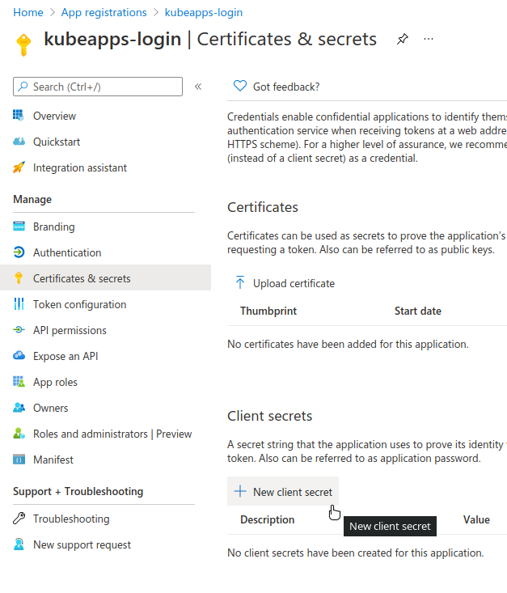Screen dimensions: 507x593
Task: Click the Got feedback heart icon
Action: pyautogui.click(x=239, y=87)
